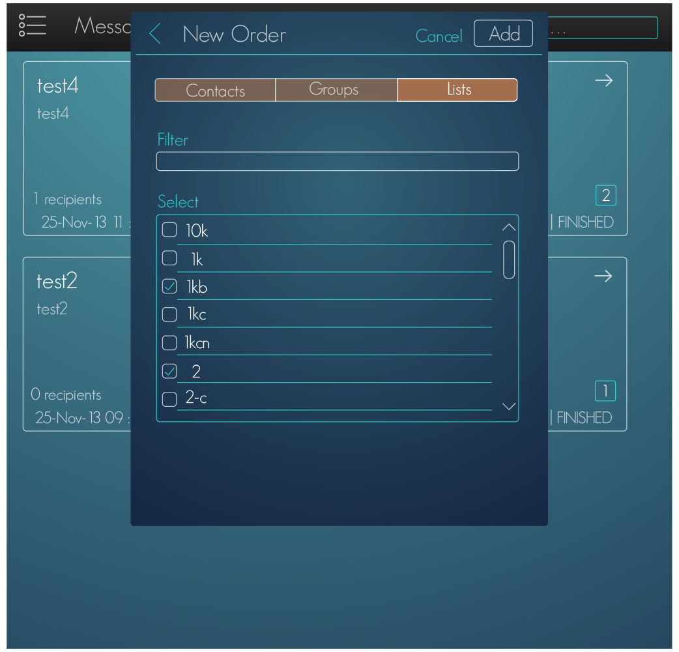Viewport: 679px width, 652px height.
Task: Focus the Filter text field
Action: click(337, 162)
